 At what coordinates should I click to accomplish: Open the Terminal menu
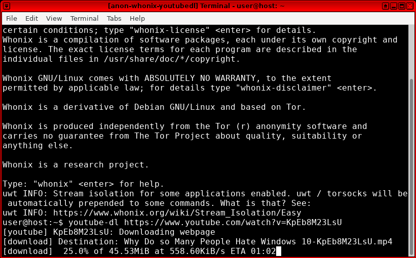(84, 18)
